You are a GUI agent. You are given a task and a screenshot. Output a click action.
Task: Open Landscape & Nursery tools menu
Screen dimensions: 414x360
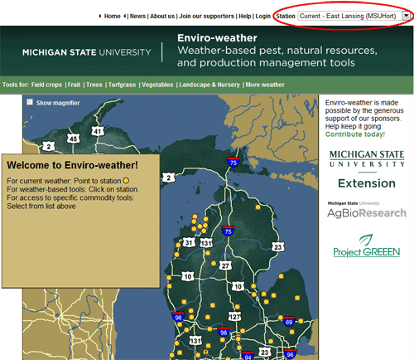click(209, 85)
